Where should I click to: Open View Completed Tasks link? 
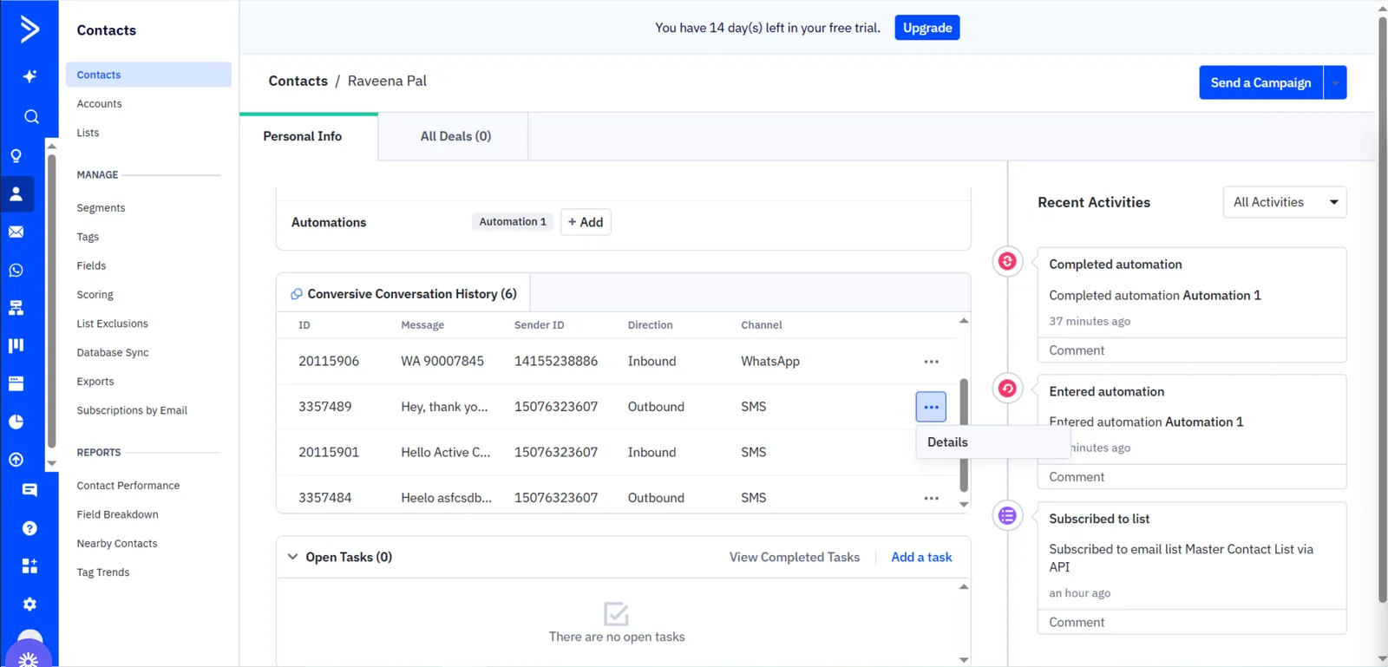coord(795,557)
